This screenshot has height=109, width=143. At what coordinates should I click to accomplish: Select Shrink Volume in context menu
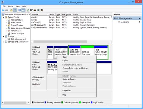click(77, 79)
